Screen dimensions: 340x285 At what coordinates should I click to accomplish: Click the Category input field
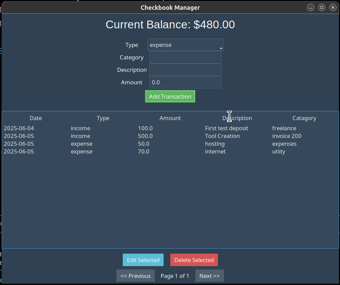click(186, 57)
